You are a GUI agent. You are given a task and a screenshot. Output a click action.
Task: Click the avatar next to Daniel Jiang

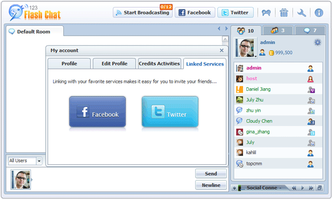click(239, 89)
